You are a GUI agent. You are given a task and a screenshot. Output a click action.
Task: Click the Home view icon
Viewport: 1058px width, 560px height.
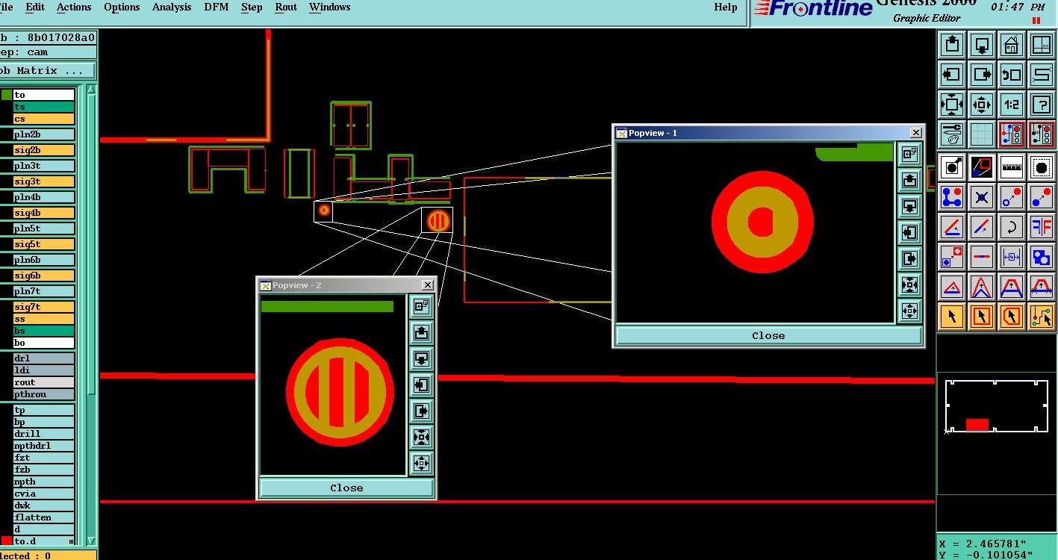pos(1012,45)
